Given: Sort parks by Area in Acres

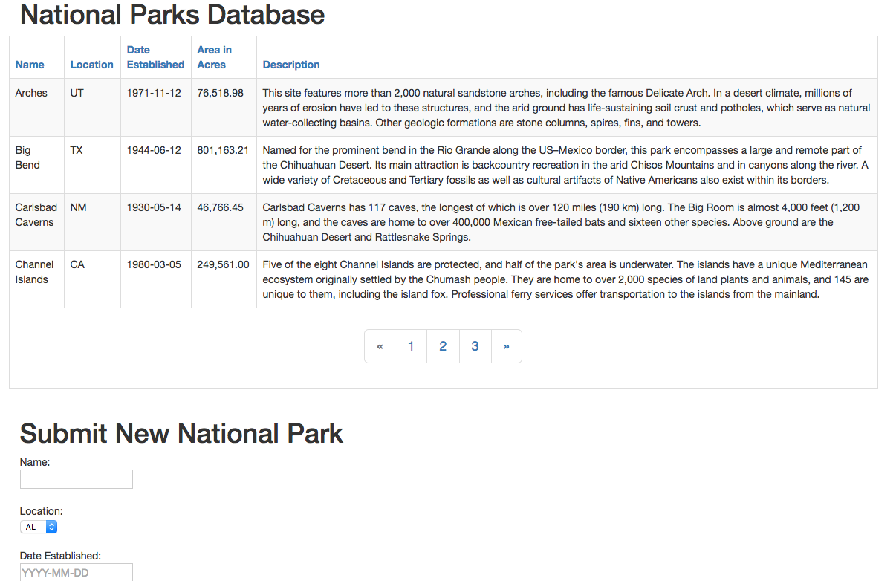Looking at the screenshot, I should point(215,57).
